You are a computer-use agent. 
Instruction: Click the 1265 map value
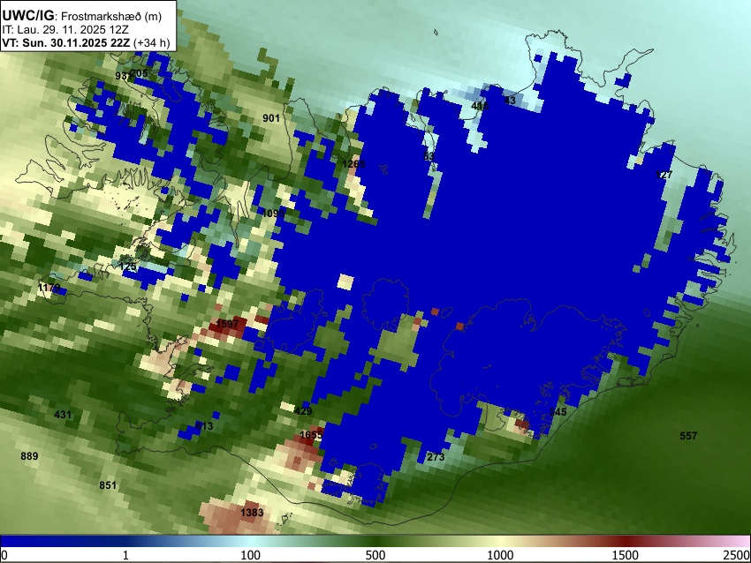tap(353, 164)
